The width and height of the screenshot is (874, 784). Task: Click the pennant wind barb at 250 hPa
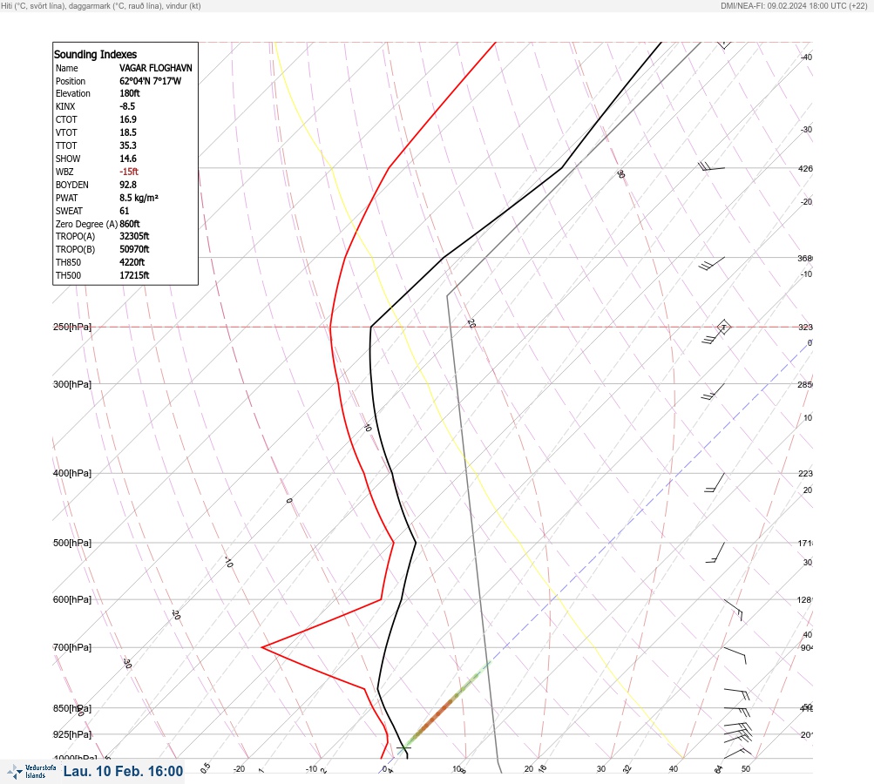pos(716,333)
